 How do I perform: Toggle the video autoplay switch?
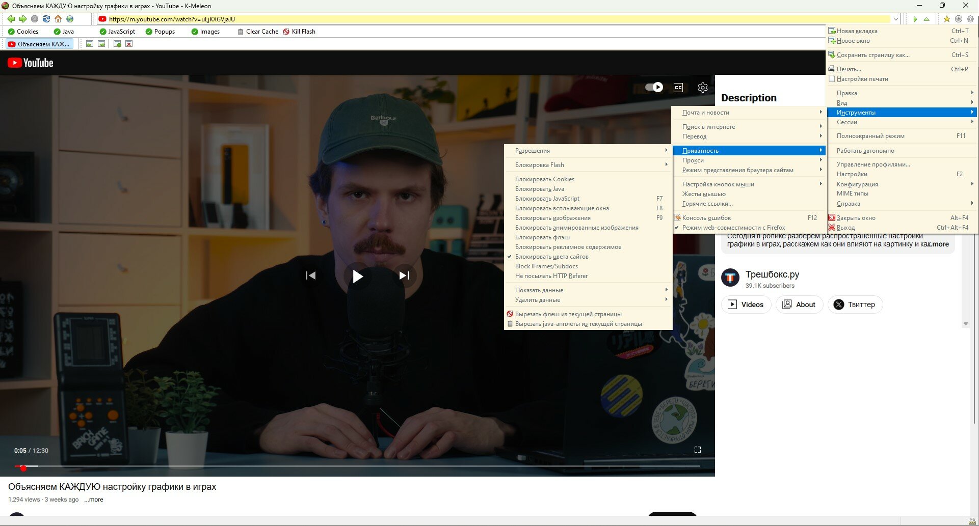[654, 87]
